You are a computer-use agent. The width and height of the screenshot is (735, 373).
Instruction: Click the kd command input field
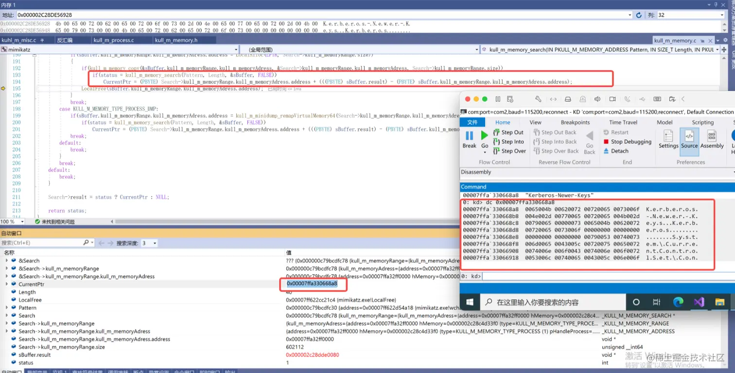tap(608, 276)
